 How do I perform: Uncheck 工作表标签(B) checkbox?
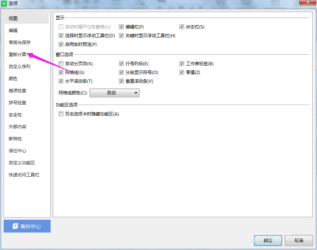182,63
